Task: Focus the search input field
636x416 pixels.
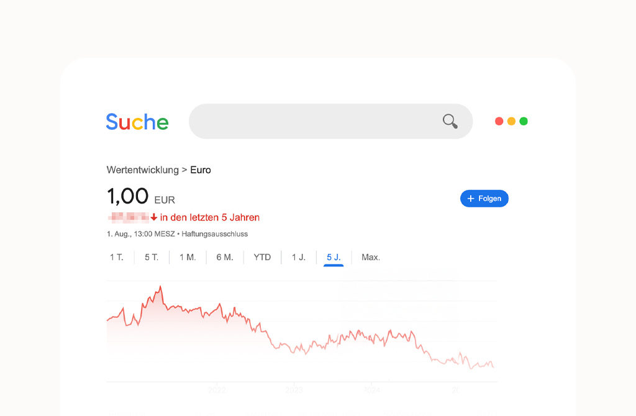Action: tap(314, 121)
